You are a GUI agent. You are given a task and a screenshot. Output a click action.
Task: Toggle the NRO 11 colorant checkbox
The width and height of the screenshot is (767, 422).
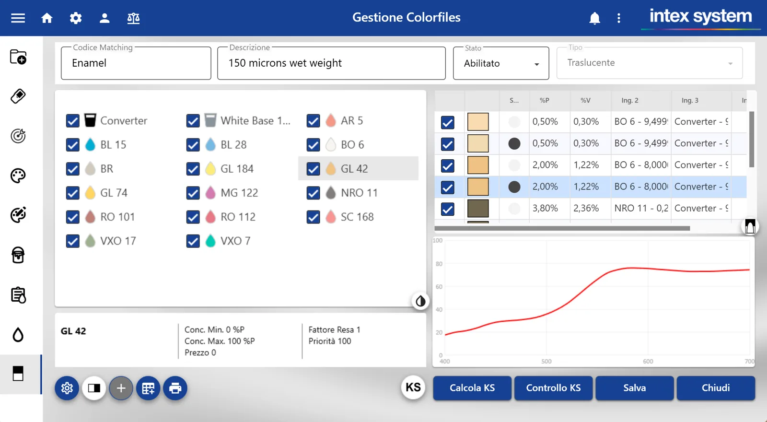pos(314,193)
